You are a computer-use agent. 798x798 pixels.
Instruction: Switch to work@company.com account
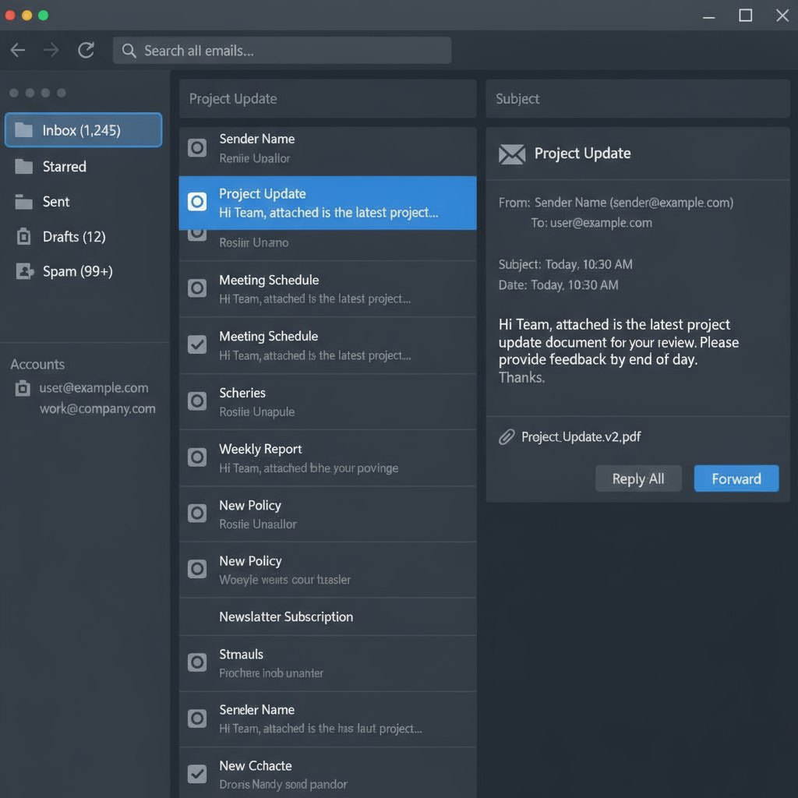[97, 409]
